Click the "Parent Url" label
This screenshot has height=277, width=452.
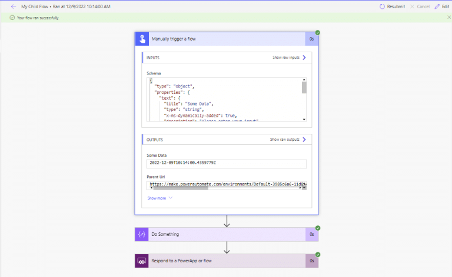pos(155,177)
